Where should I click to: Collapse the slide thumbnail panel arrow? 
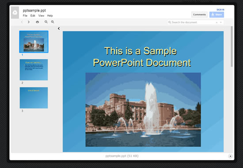coord(59,28)
